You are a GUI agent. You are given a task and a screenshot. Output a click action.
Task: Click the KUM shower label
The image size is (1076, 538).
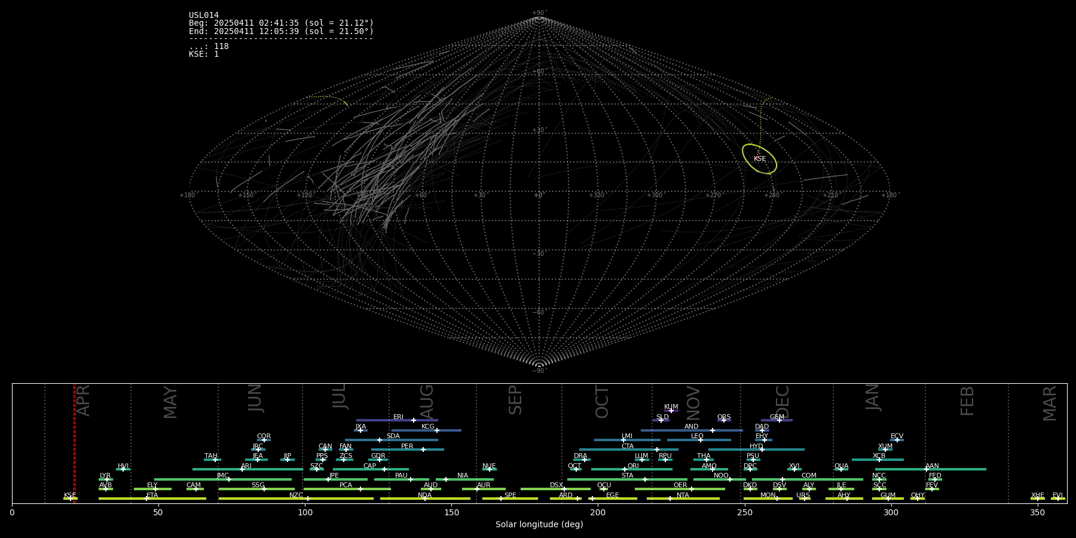(x=671, y=406)
